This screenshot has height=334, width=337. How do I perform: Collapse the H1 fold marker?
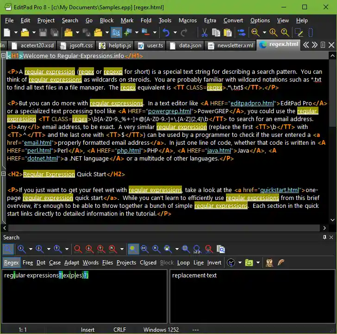3,56
